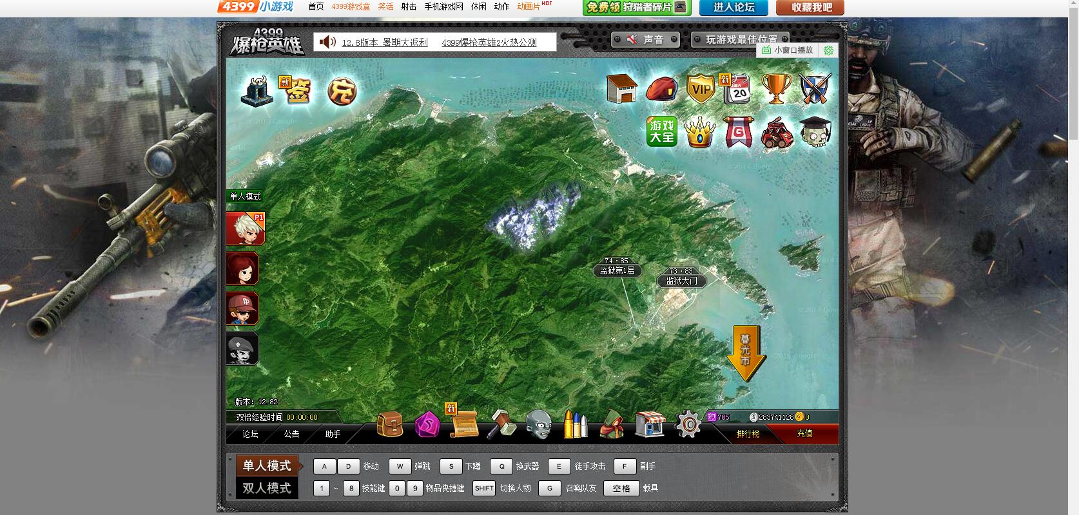Click the 4399小游戏 site logo
Image resolution: width=1079 pixels, height=515 pixels.
coord(256,7)
